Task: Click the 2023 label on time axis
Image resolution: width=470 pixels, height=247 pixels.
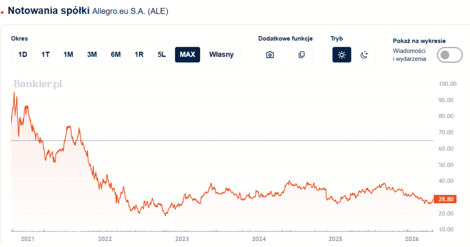Action: click(182, 239)
